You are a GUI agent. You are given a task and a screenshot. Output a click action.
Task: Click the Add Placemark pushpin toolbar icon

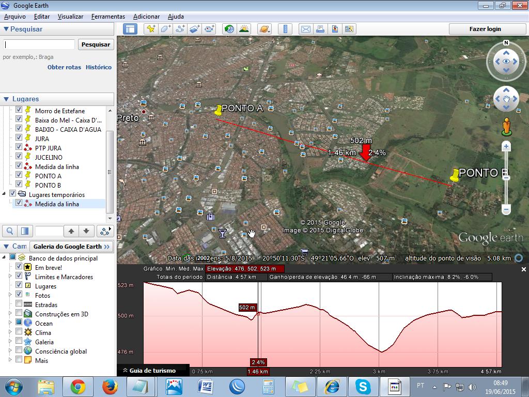pos(151,29)
